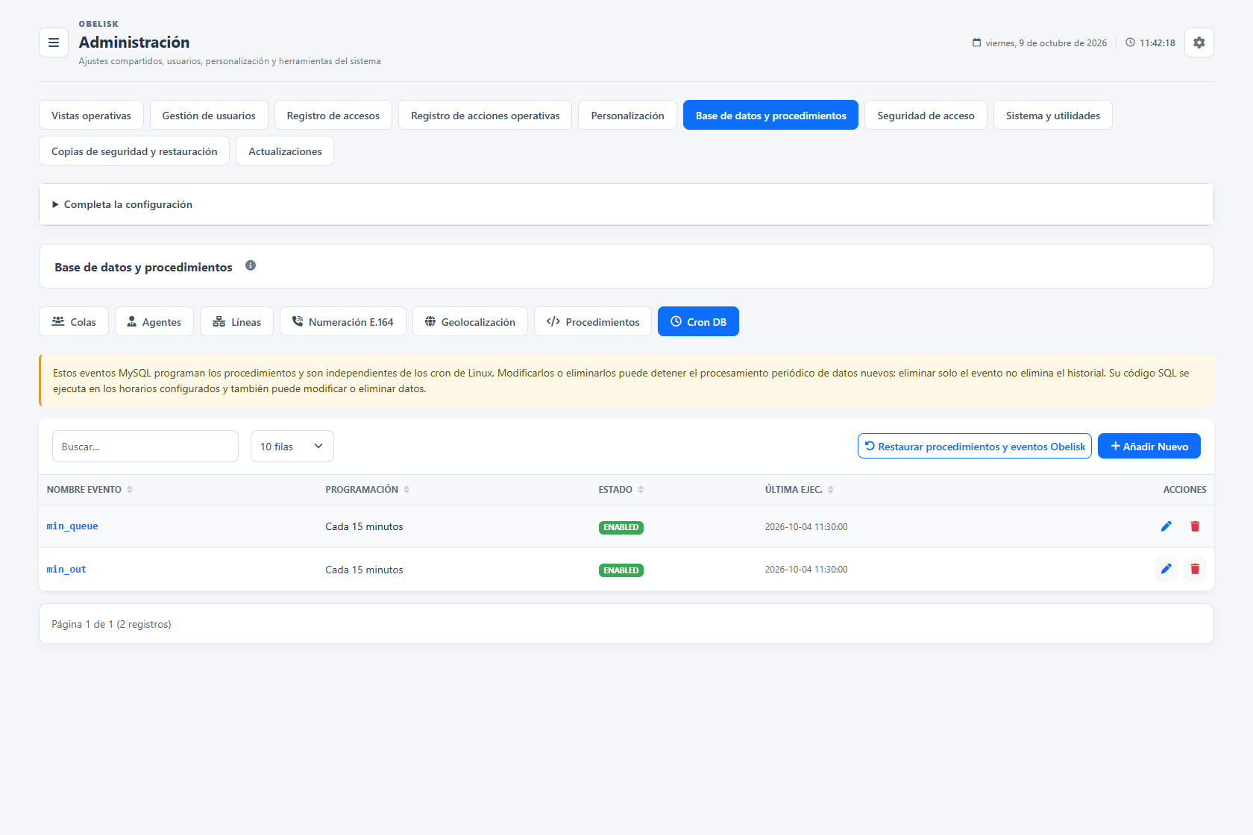The height and width of the screenshot is (835, 1253).
Task: Open the Líneas sub-tab
Action: click(x=236, y=322)
